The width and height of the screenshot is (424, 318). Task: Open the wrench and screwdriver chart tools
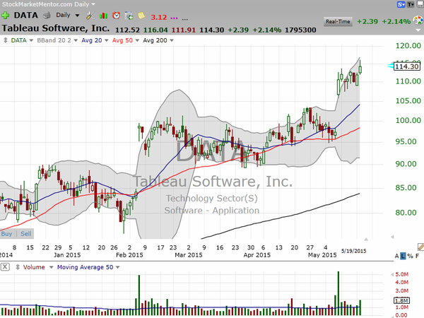pos(90,16)
